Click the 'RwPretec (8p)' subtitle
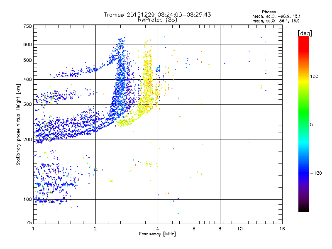 pyautogui.click(x=157, y=20)
